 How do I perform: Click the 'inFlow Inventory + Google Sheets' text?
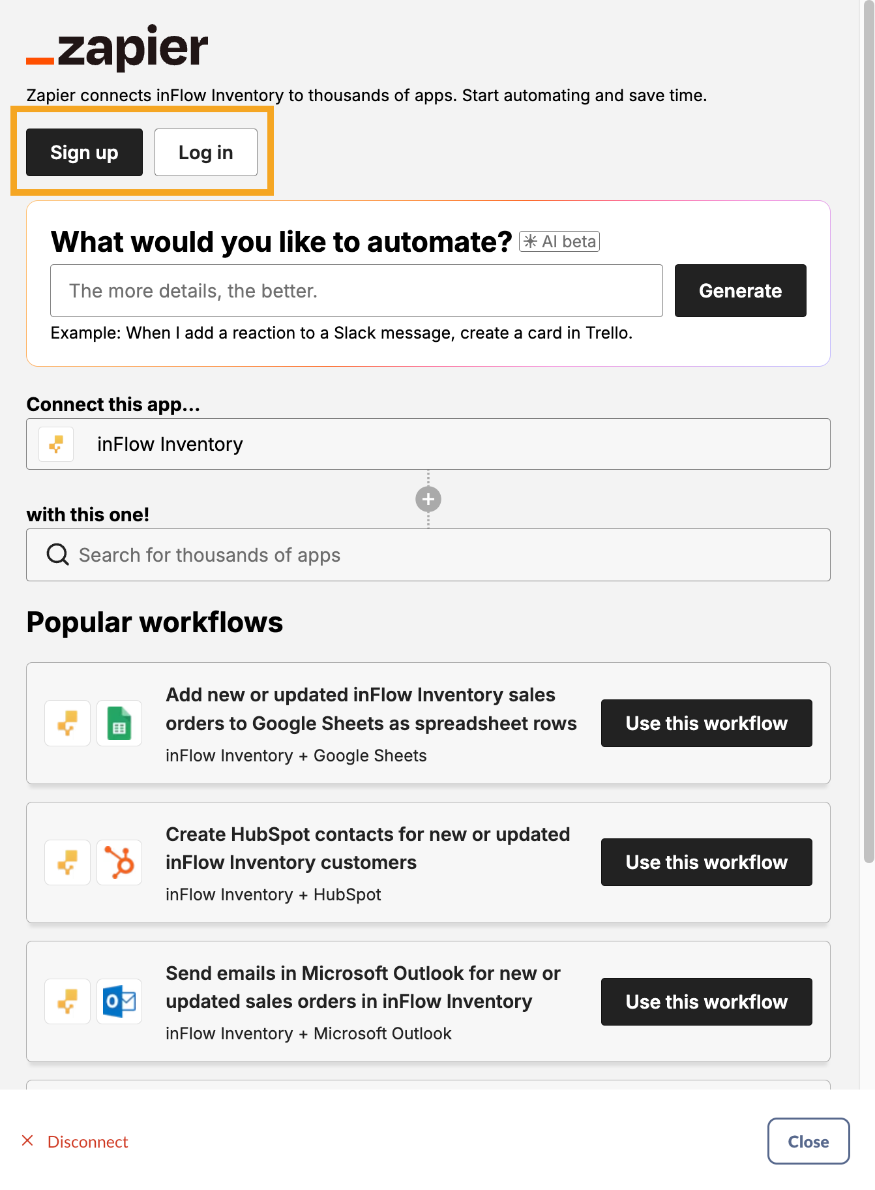[296, 755]
